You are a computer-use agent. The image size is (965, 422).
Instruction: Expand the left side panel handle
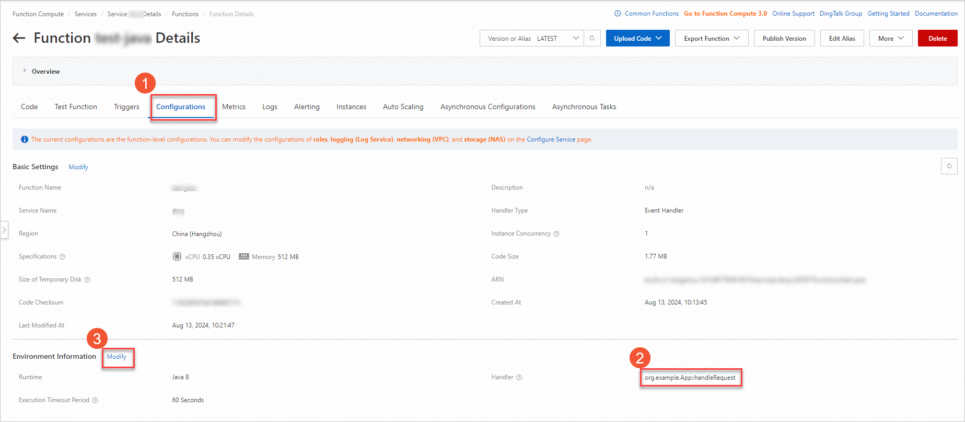pyautogui.click(x=4, y=230)
